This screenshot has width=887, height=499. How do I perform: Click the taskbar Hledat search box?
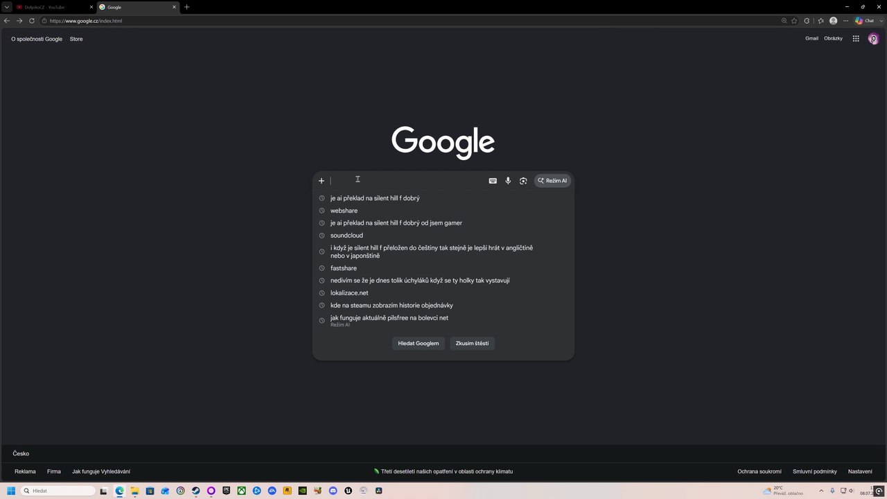click(58, 491)
